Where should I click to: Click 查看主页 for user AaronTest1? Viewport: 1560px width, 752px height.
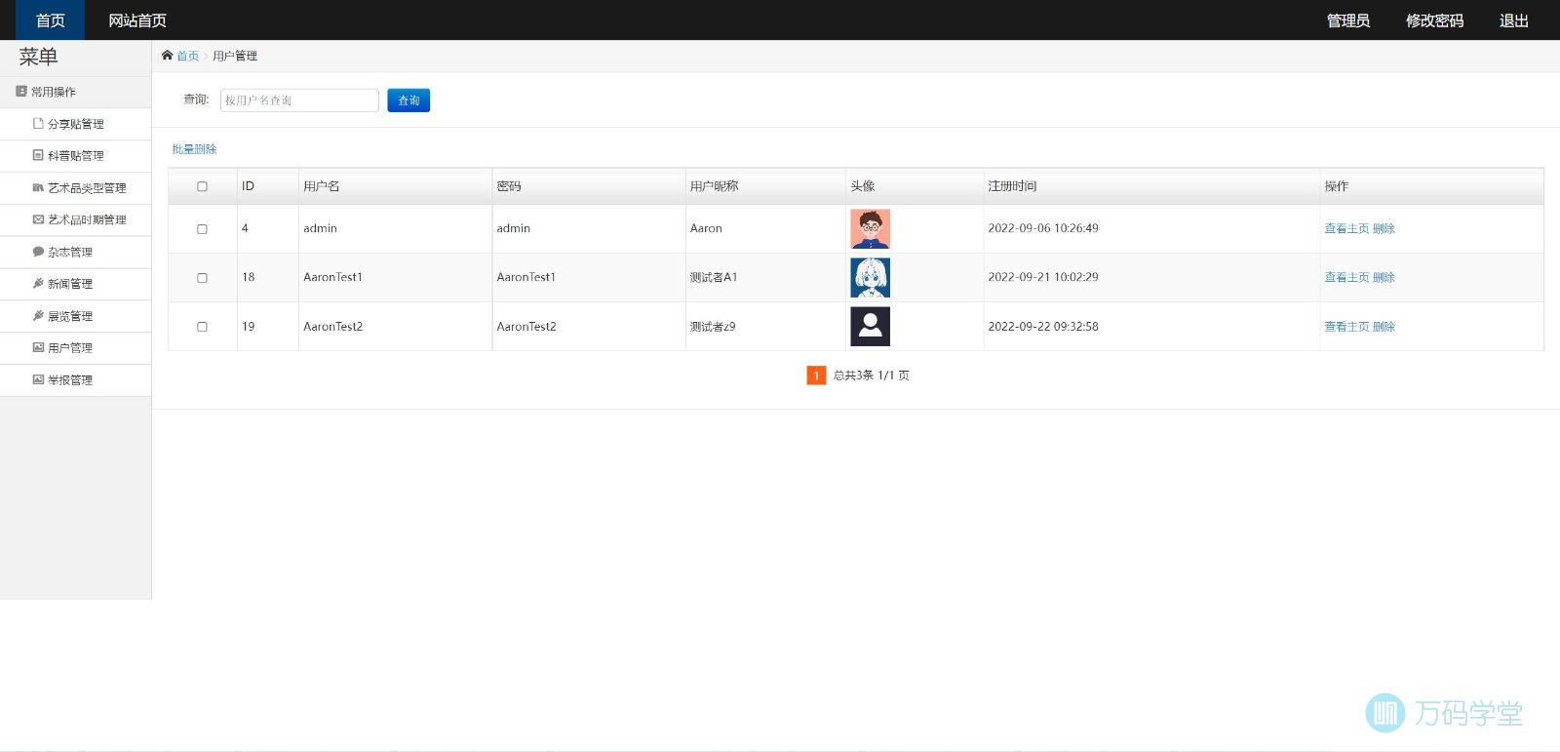click(1346, 278)
